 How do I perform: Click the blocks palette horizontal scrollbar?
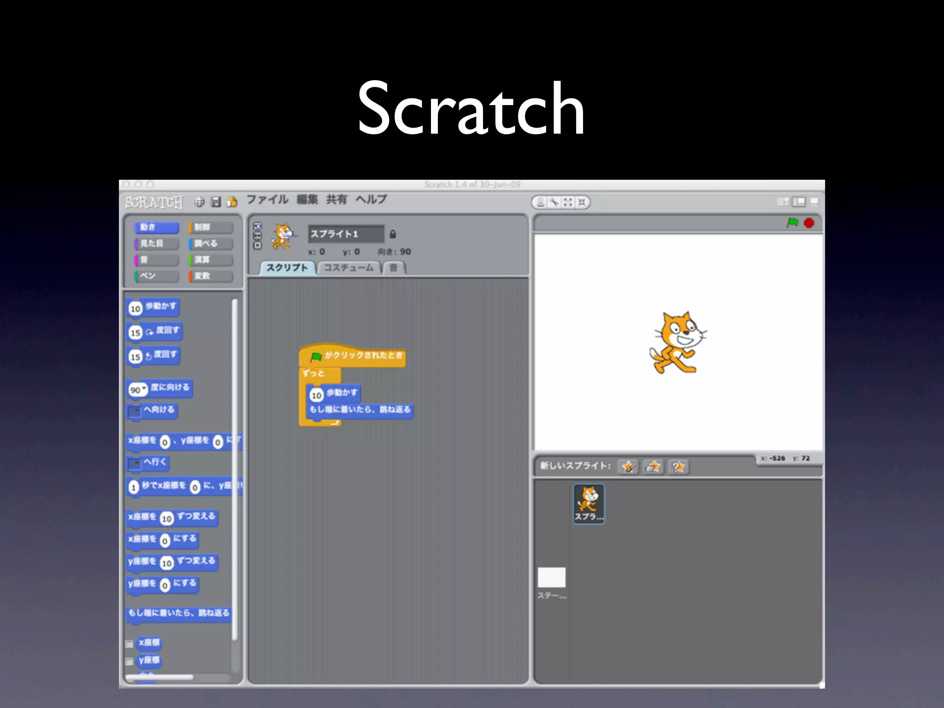[x=160, y=677]
